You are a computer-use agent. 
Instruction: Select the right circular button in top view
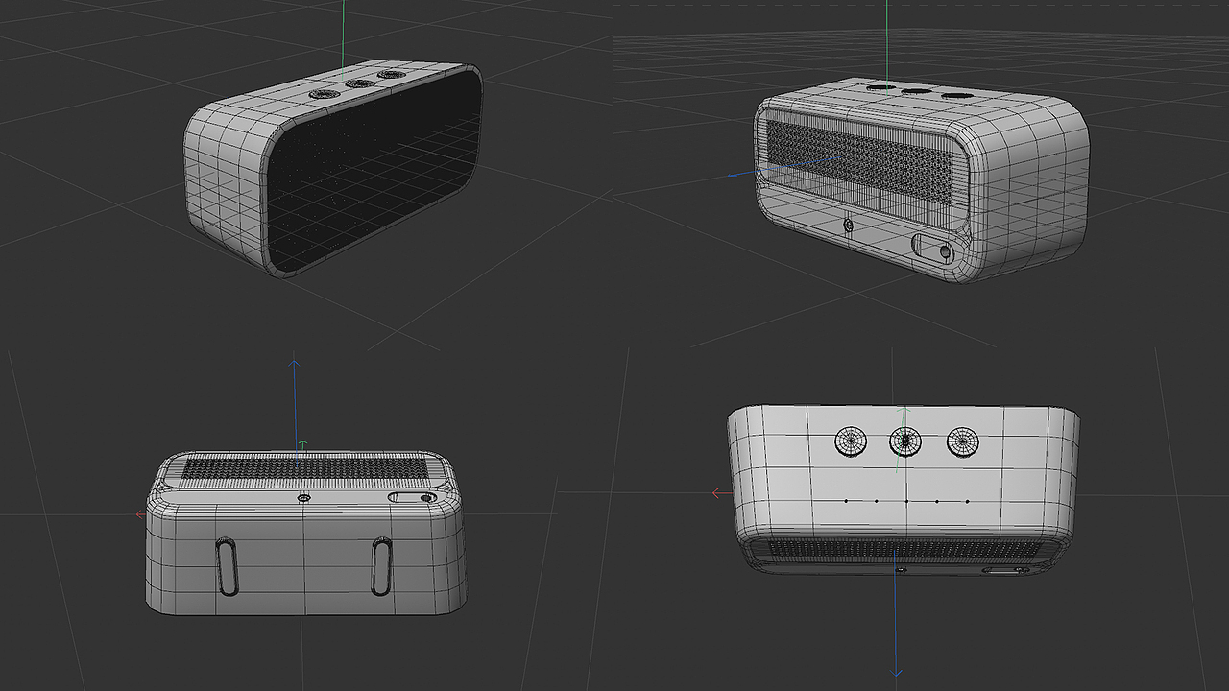pos(963,441)
